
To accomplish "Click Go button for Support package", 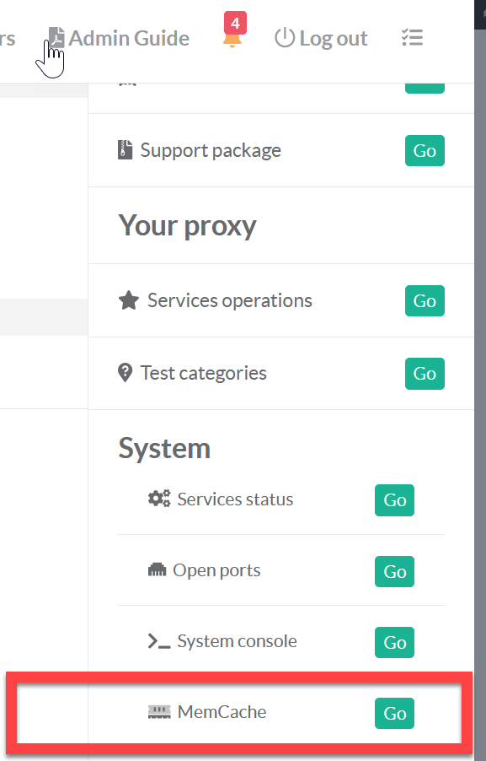I will pos(425,150).
